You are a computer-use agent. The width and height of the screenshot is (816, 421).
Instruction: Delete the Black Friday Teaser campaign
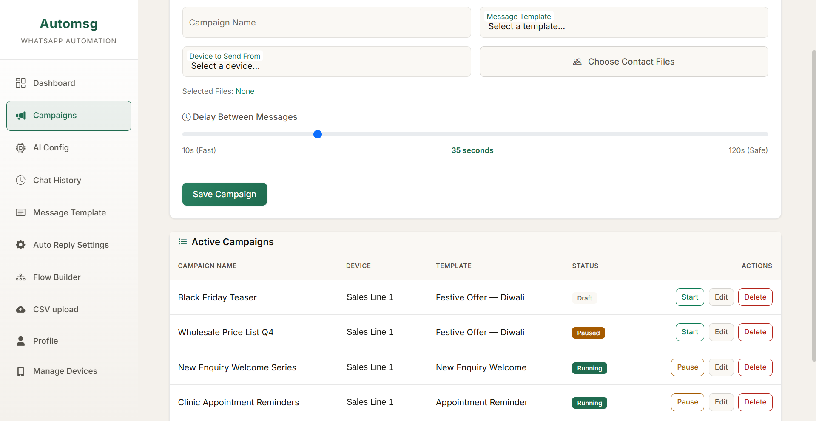point(755,297)
